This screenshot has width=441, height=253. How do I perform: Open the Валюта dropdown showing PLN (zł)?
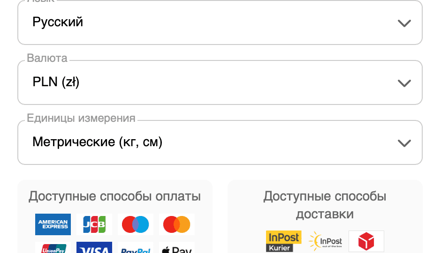[x=220, y=82]
